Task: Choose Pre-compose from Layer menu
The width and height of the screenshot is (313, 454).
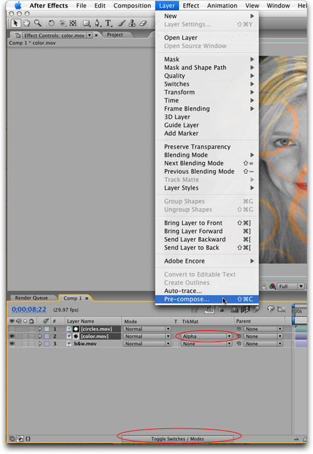Action: (207, 299)
